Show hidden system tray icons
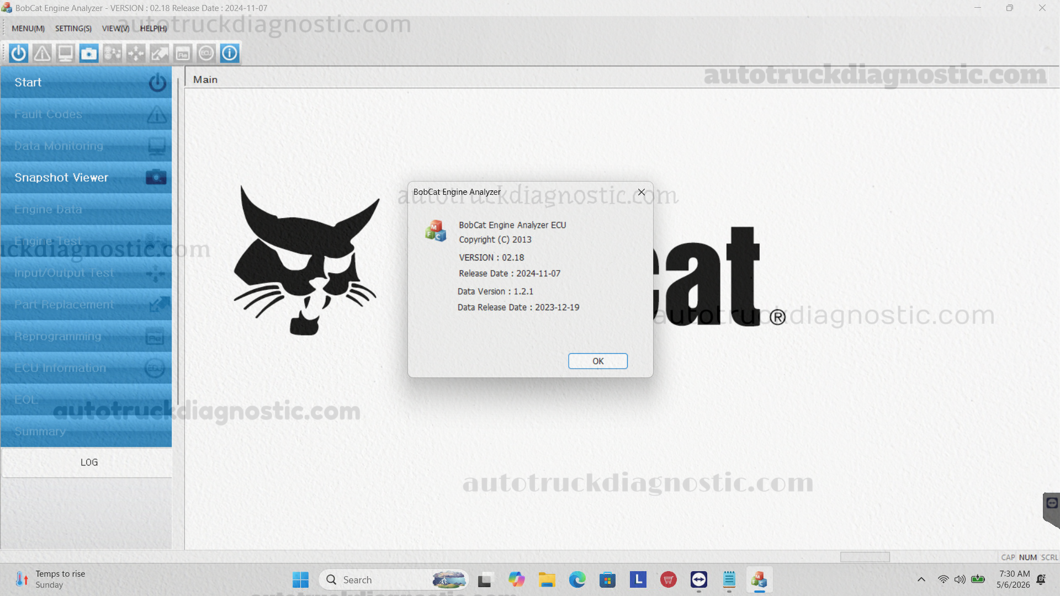 [921, 579]
